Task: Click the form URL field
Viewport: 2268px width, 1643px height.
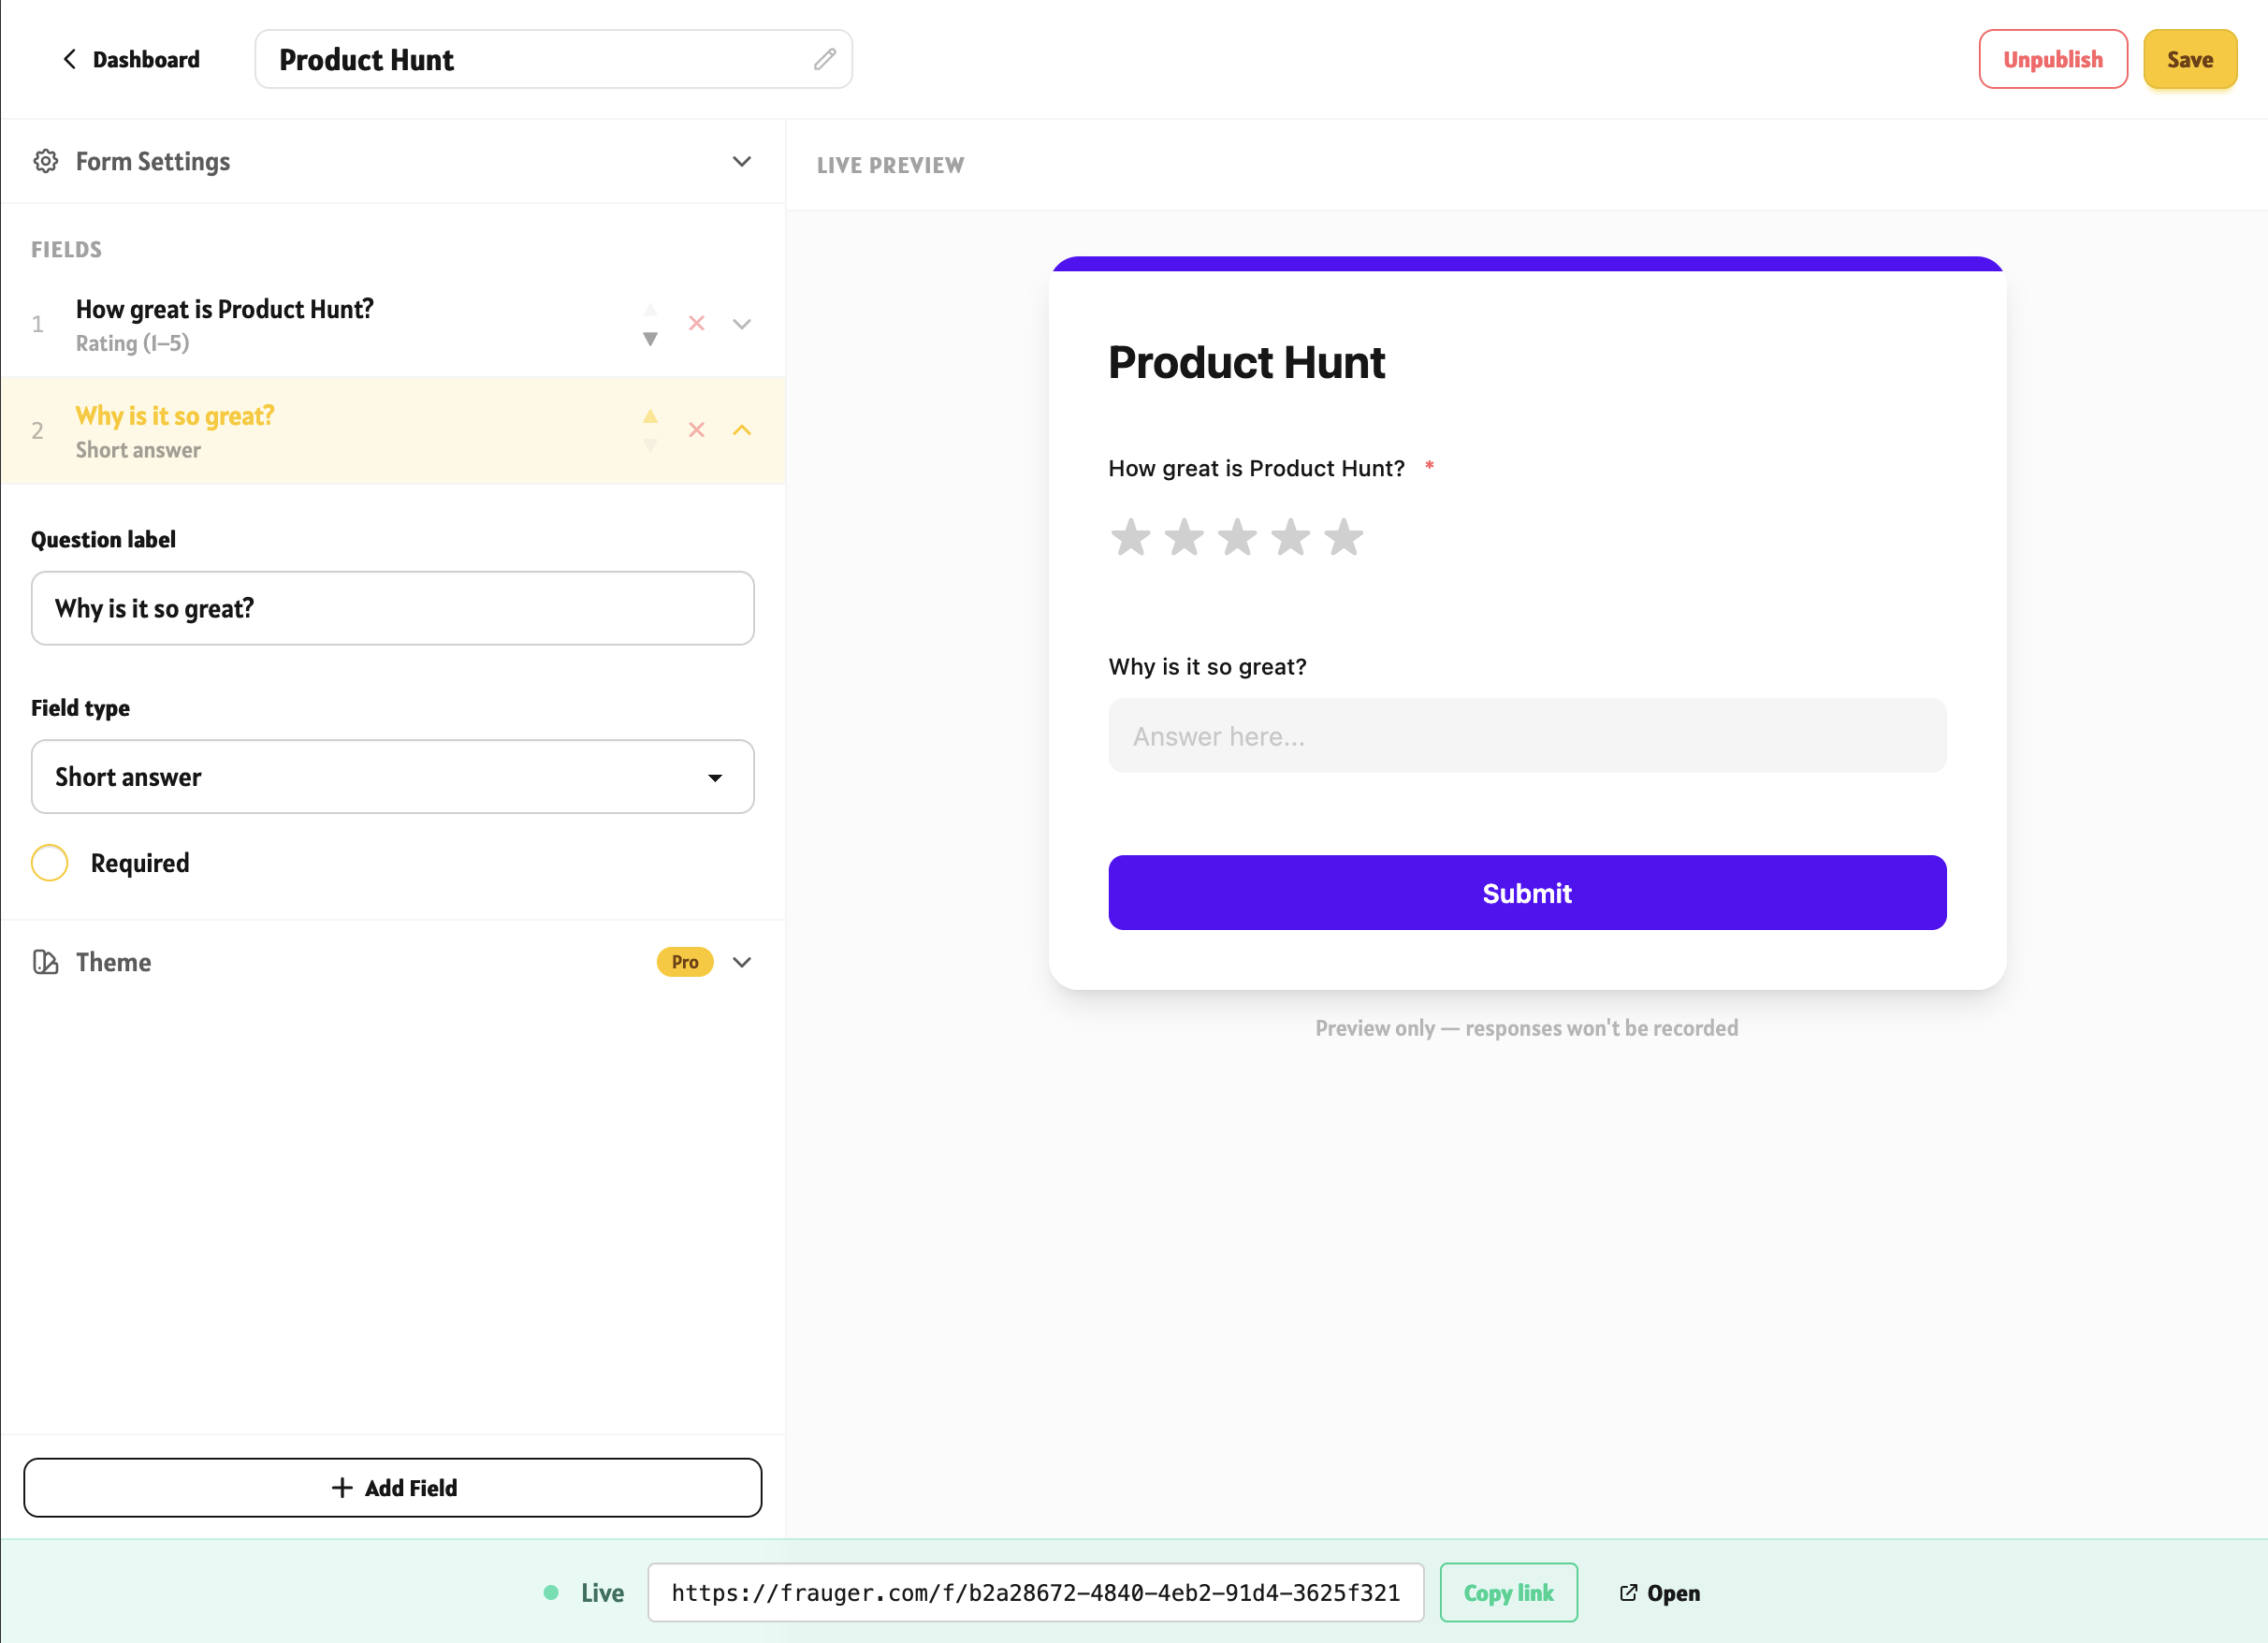Action: coord(1036,1592)
